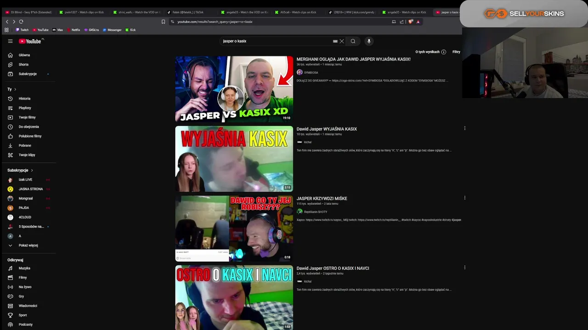Expand the Subskrypcje section header chevron

point(32,170)
